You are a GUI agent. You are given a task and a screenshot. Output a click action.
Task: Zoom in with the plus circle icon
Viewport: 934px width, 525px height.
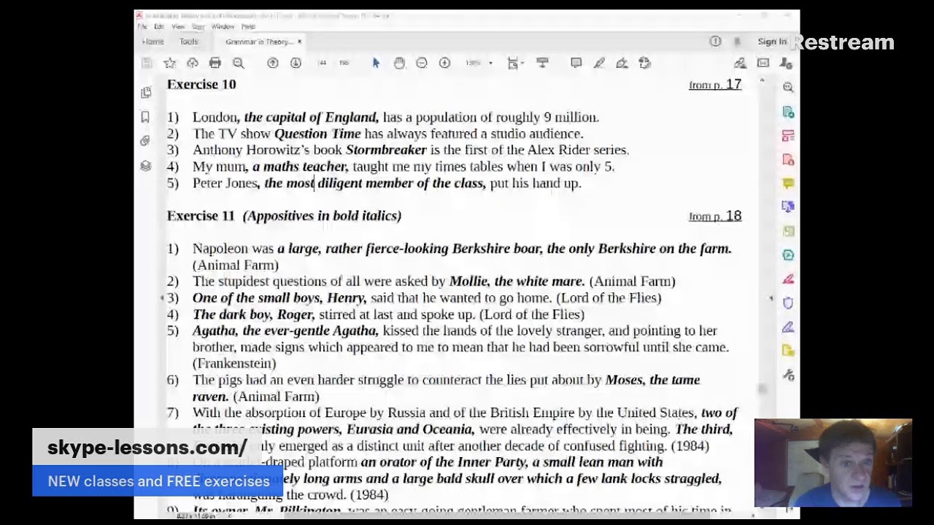click(x=444, y=63)
